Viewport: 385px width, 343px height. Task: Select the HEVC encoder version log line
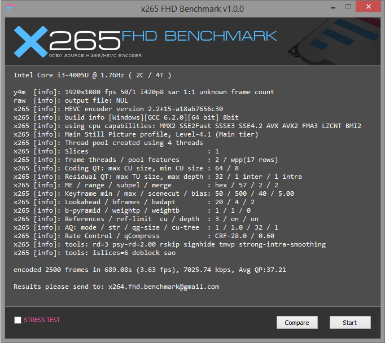point(118,109)
